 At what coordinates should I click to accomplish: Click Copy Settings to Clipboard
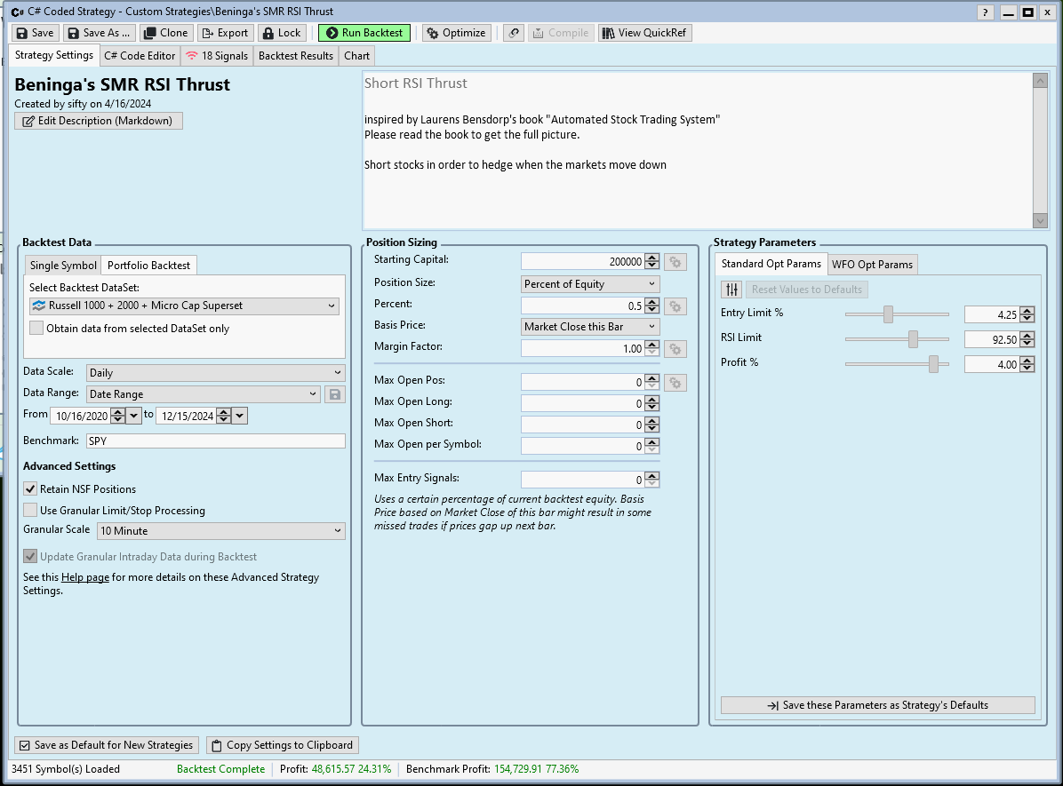click(x=283, y=744)
